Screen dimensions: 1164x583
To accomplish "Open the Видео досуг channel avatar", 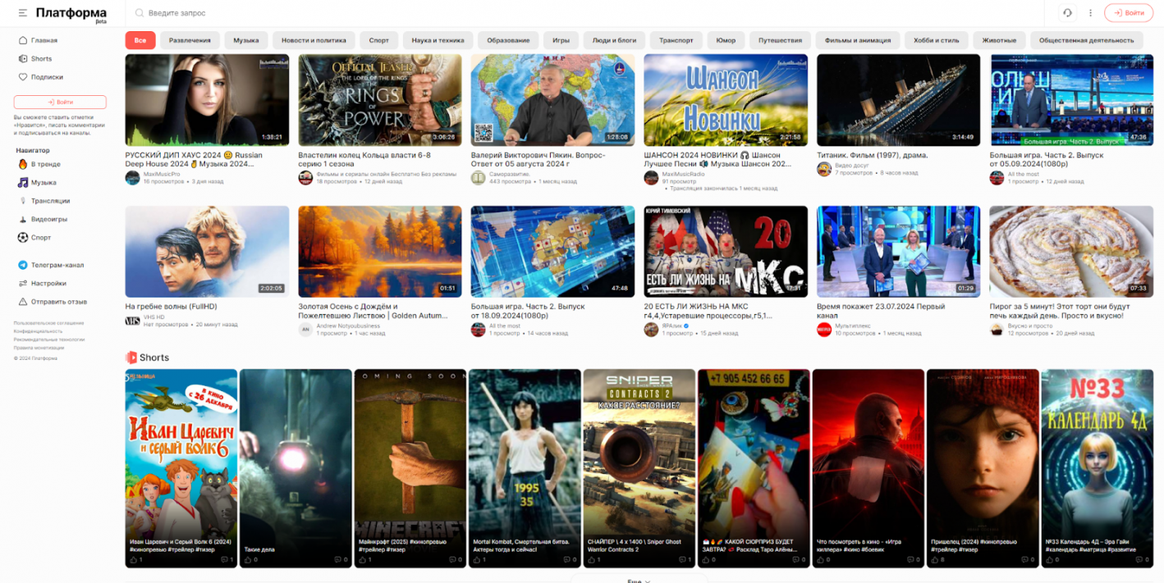I will click(x=824, y=169).
